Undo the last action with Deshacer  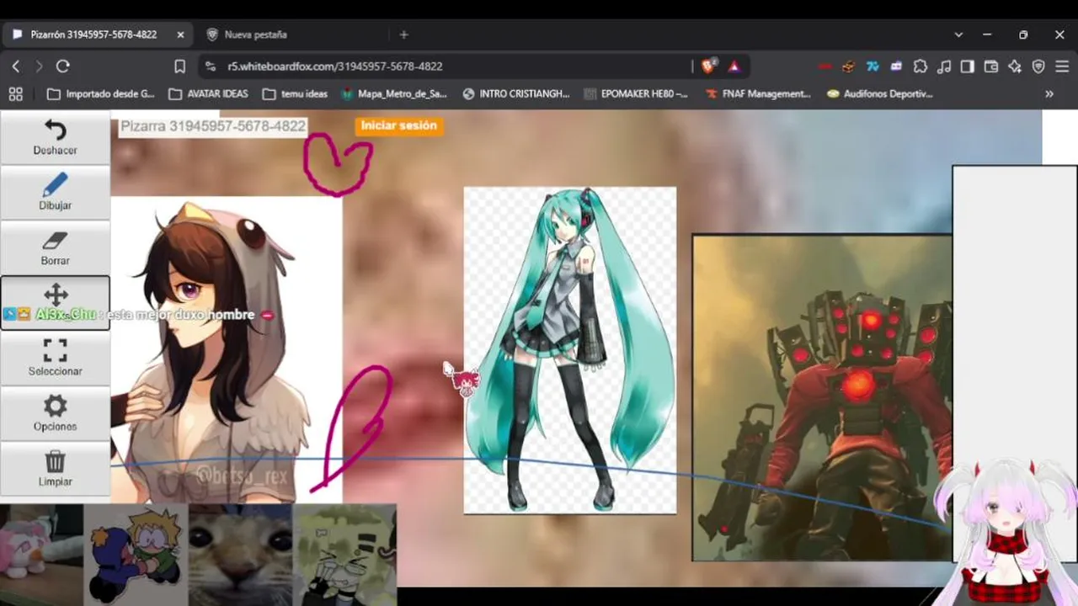click(x=55, y=138)
